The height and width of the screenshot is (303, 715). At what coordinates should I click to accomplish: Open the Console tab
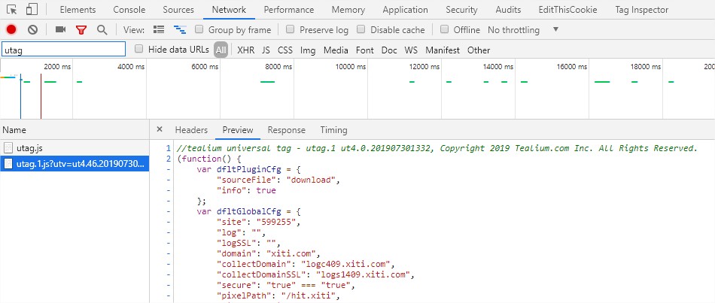point(129,10)
